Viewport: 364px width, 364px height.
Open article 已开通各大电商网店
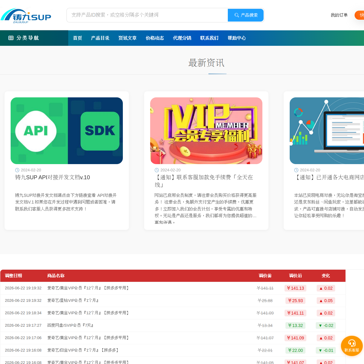tap(329, 177)
